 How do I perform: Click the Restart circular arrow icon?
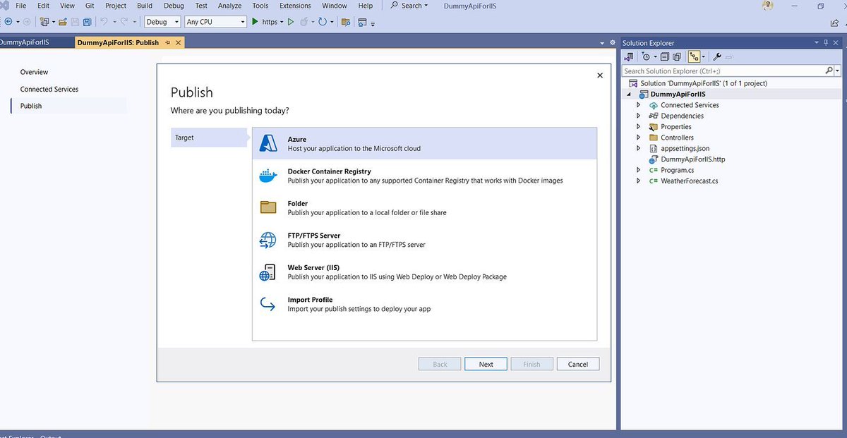(x=322, y=22)
